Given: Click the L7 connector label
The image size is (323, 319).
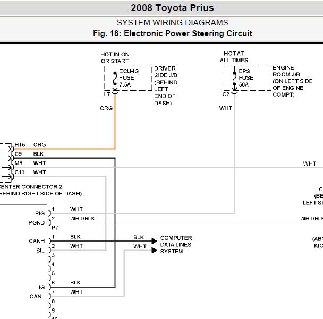Looking at the screenshot, I should pos(107,94).
